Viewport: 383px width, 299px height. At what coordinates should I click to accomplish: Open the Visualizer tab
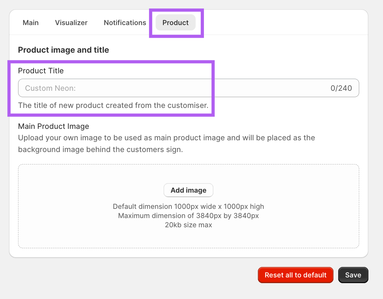(71, 23)
